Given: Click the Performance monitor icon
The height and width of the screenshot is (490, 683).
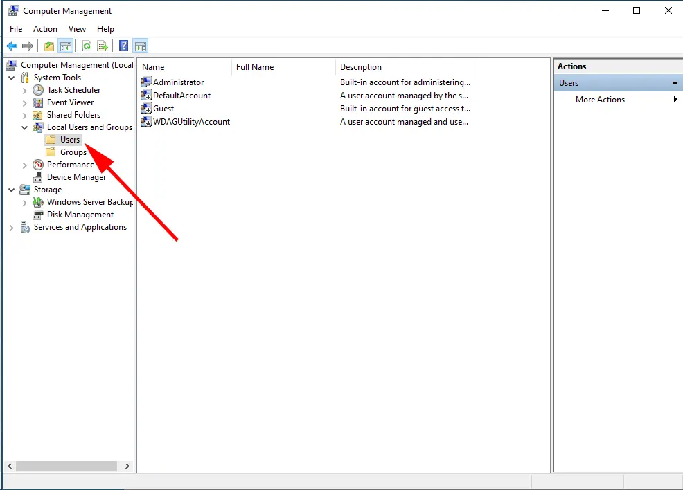Looking at the screenshot, I should (x=38, y=165).
